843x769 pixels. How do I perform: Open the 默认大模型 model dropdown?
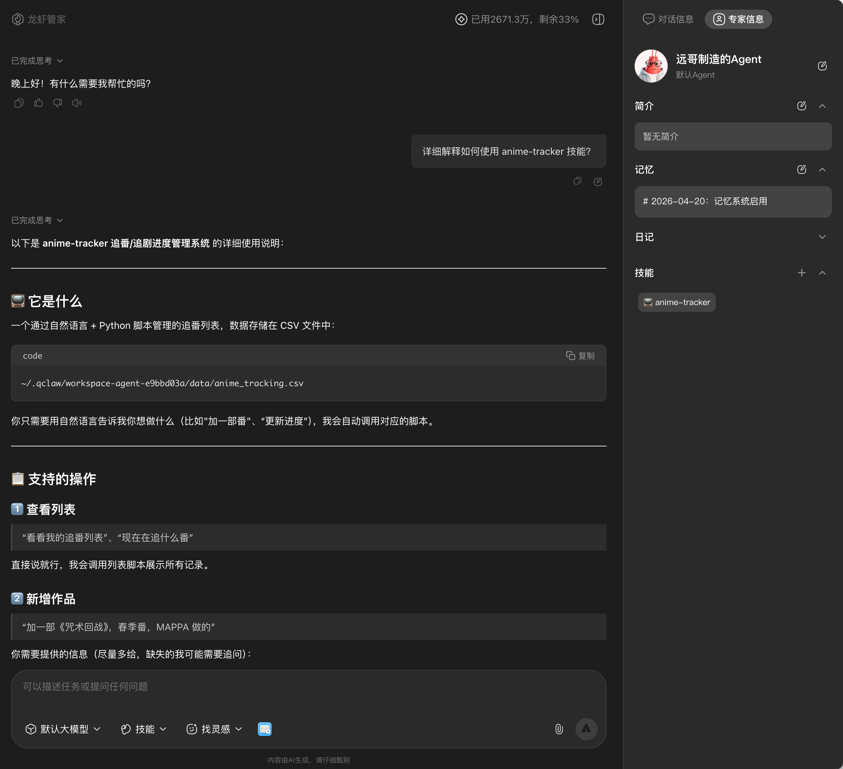coord(63,729)
